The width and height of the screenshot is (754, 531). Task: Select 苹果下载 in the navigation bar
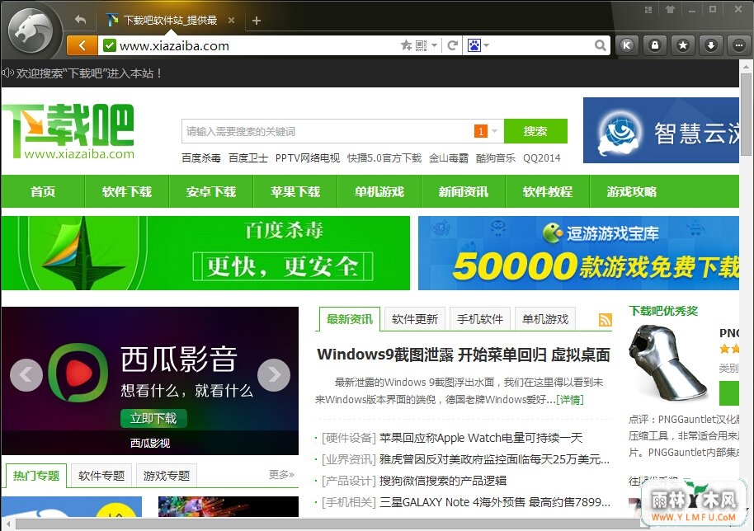pos(295,191)
